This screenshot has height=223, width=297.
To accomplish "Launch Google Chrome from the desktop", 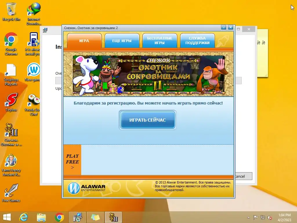I will 11,44.
